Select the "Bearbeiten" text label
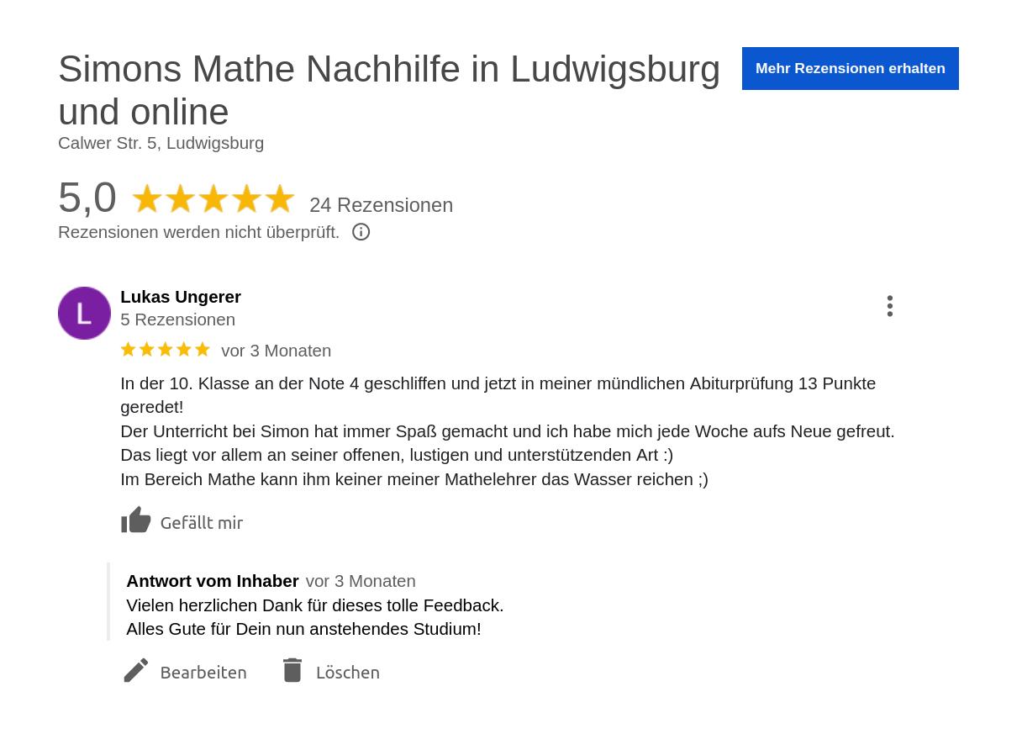 pos(203,673)
